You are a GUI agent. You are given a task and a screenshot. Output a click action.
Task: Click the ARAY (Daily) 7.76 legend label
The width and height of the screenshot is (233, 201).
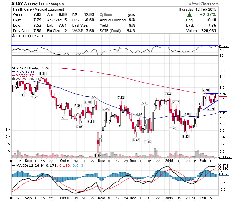click(x=33, y=68)
